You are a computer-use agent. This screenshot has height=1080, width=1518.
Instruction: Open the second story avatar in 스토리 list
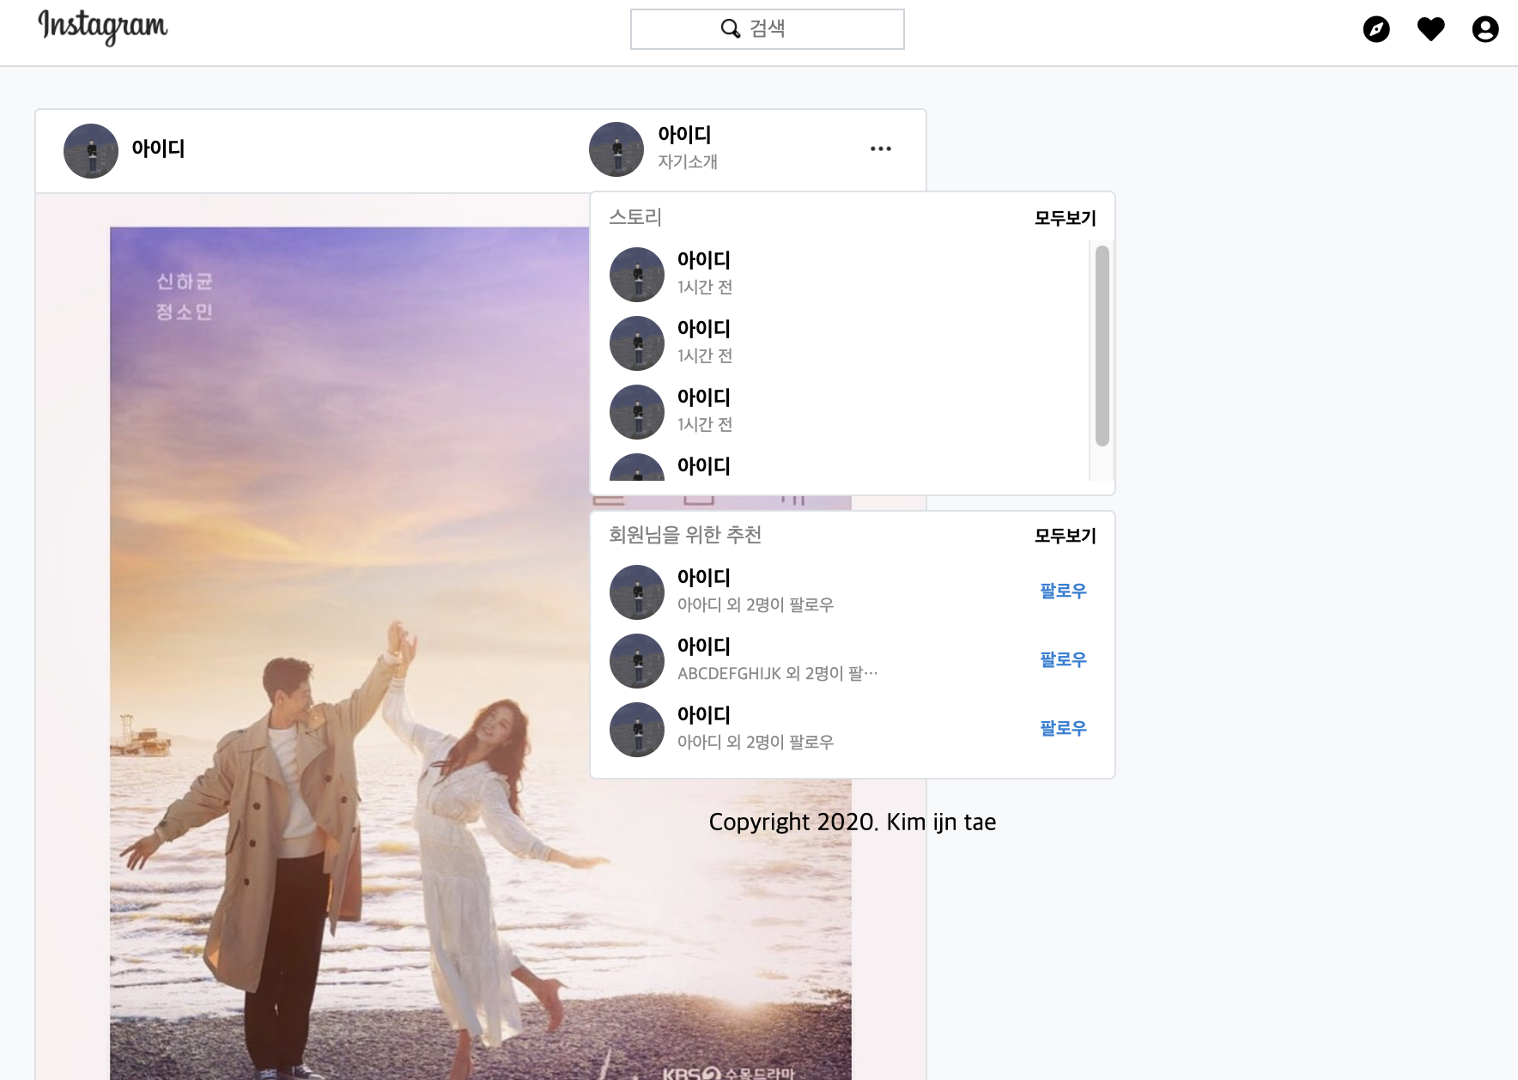point(637,343)
